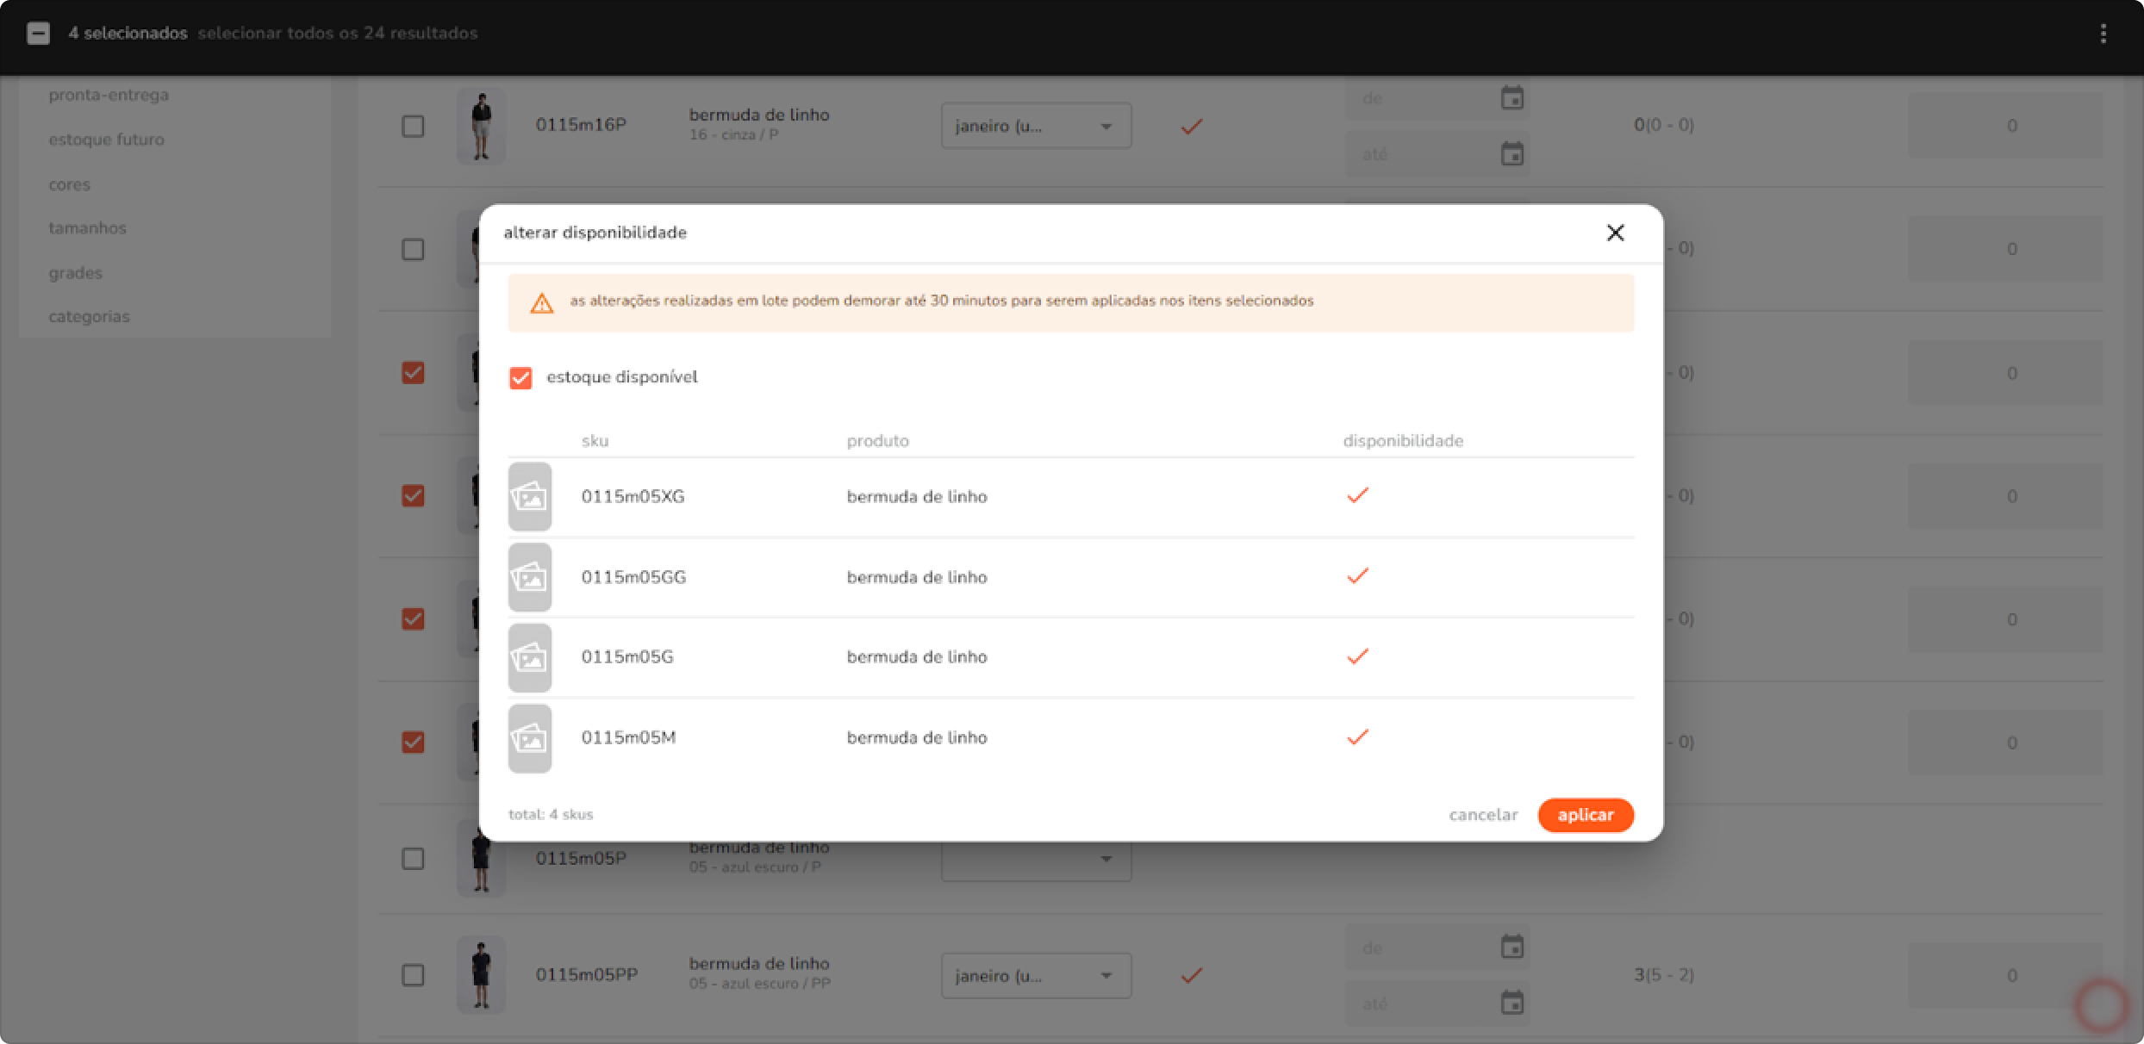This screenshot has width=2144, height=1044.
Task: Open estoque futuro sidebar item
Action: point(106,140)
